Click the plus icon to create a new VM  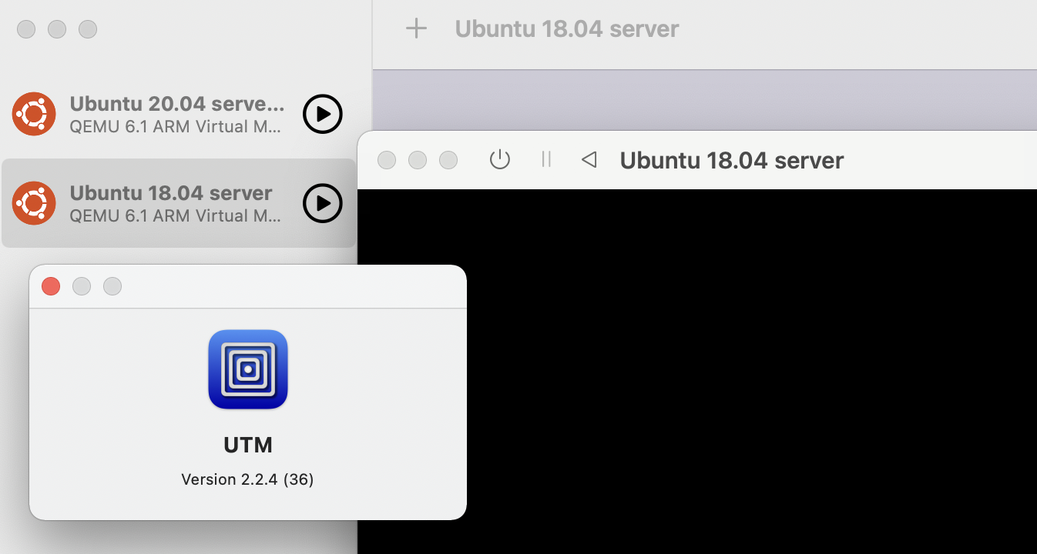[416, 28]
